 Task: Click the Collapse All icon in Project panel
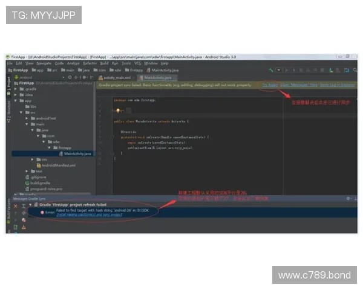point(76,77)
